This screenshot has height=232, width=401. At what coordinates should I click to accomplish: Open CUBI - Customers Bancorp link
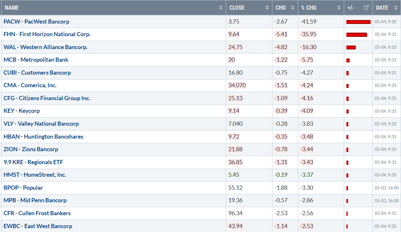(37, 73)
